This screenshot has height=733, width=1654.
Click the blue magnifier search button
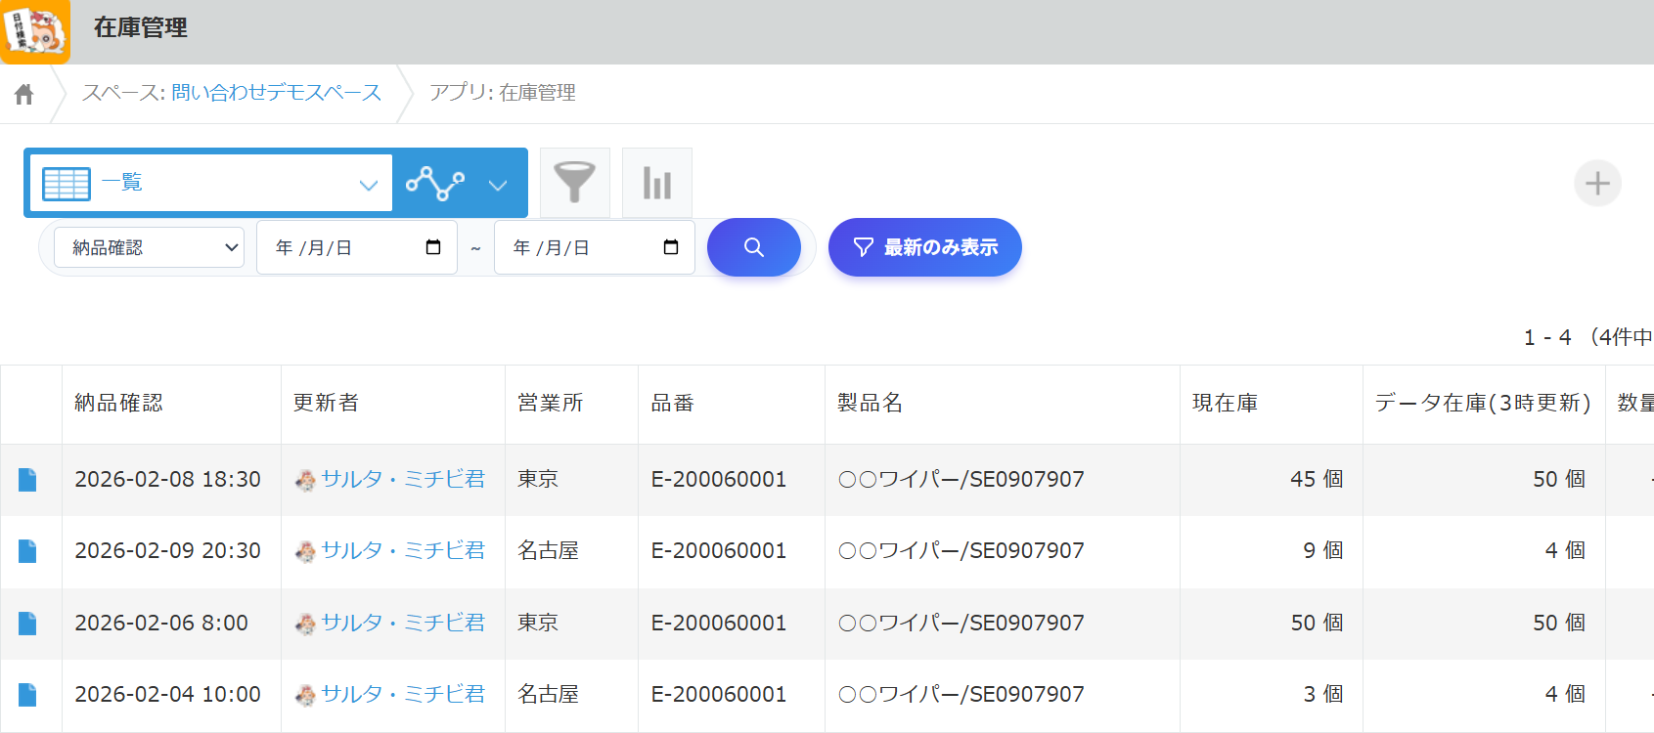[x=754, y=247]
